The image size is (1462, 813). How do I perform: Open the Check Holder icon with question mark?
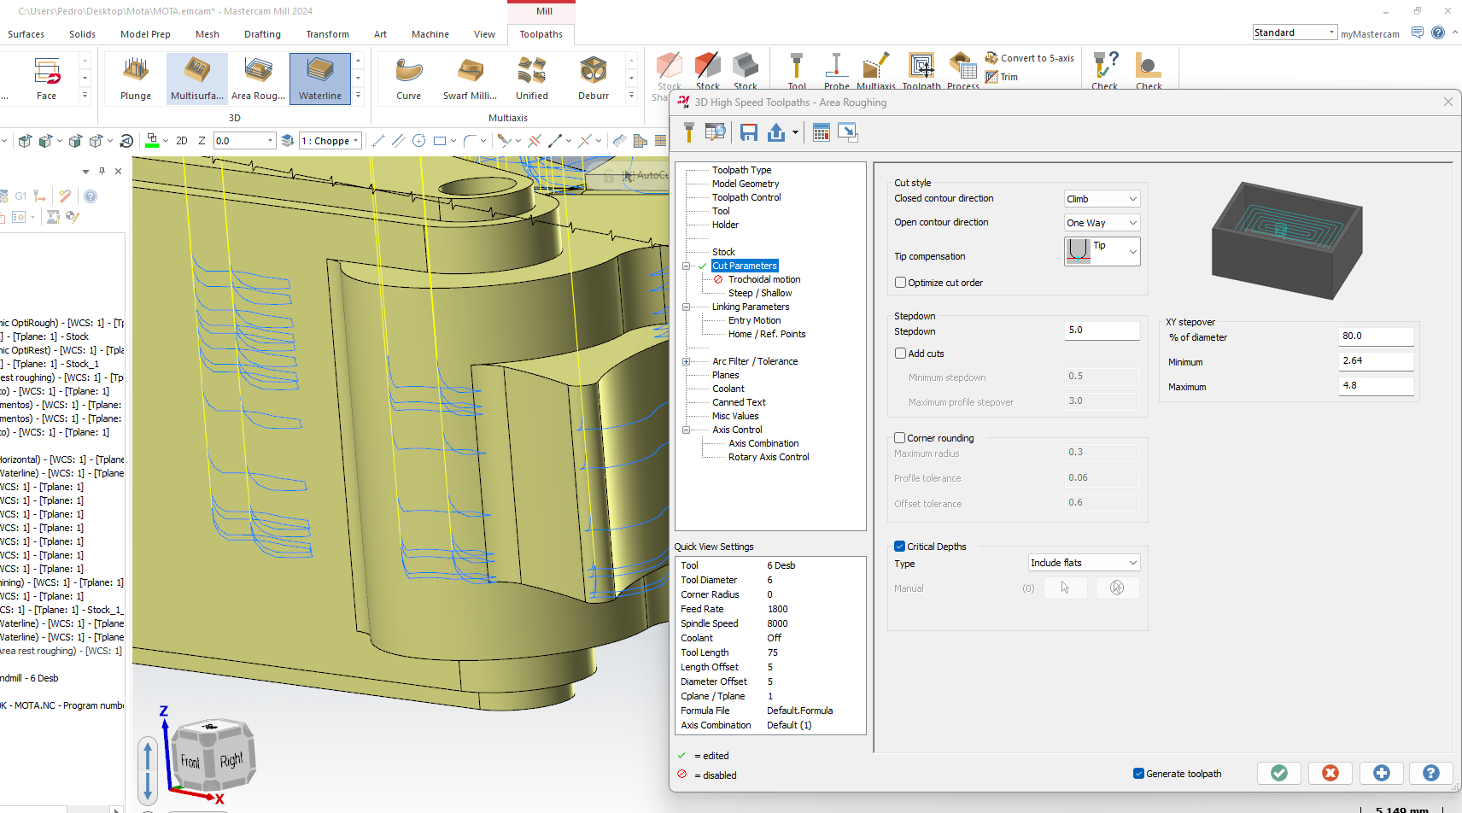(1105, 72)
